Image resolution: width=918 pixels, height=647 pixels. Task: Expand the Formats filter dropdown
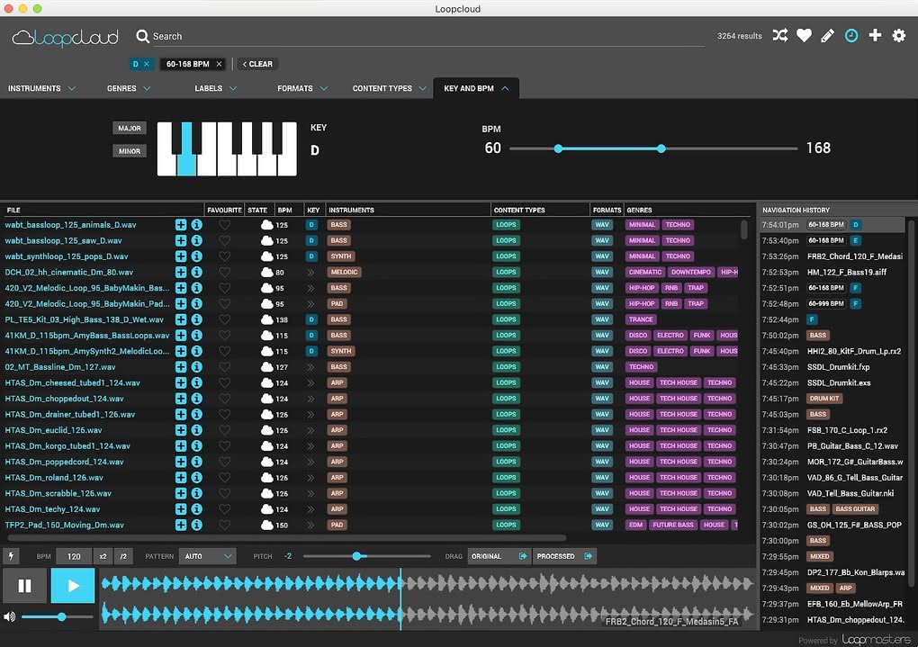point(302,88)
